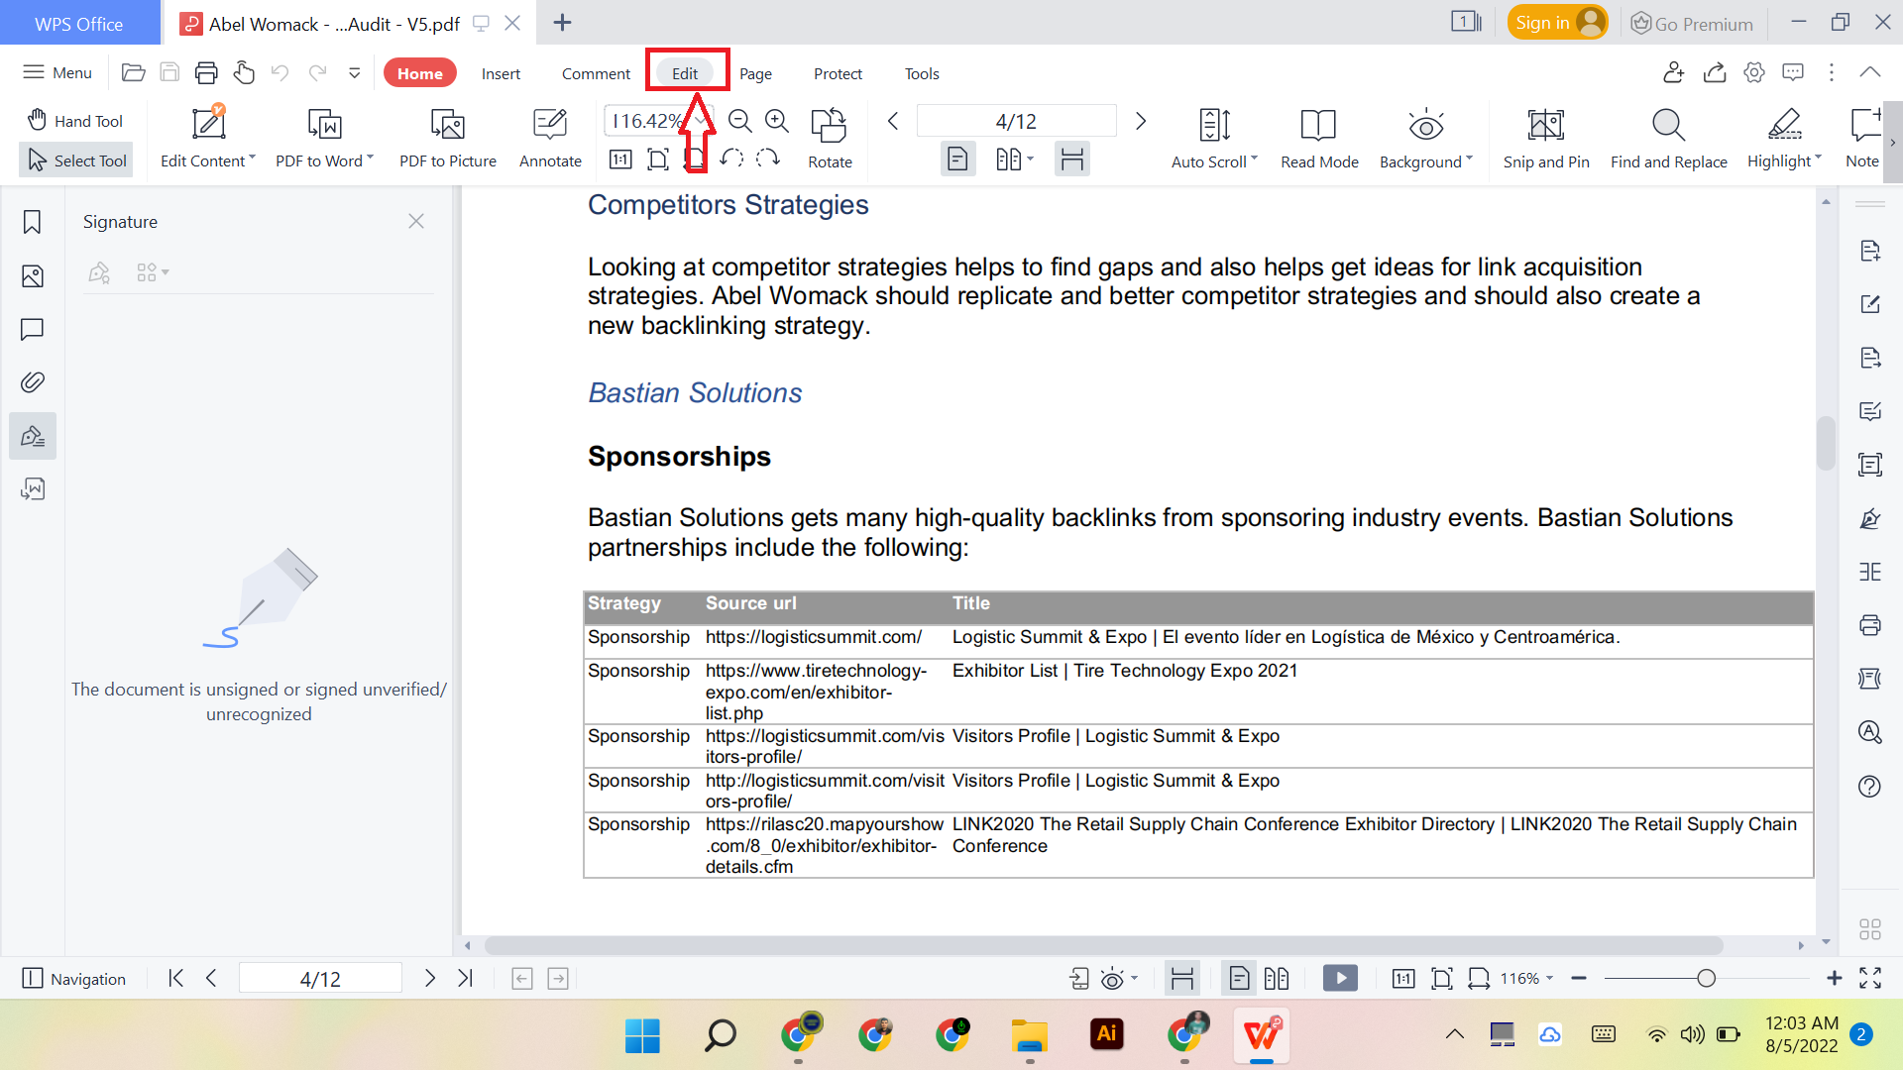Enter Read Mode
1903x1070 pixels.
pos(1318,139)
